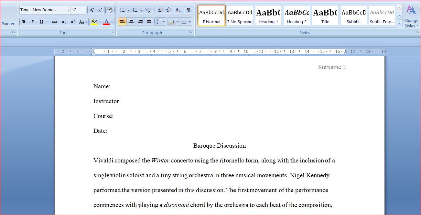Move the Styles gallery down one row
421x215 pixels.
(400, 15)
